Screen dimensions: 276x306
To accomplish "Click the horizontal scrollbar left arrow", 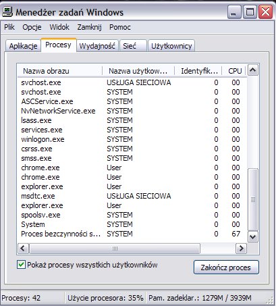I will click(x=23, y=249).
